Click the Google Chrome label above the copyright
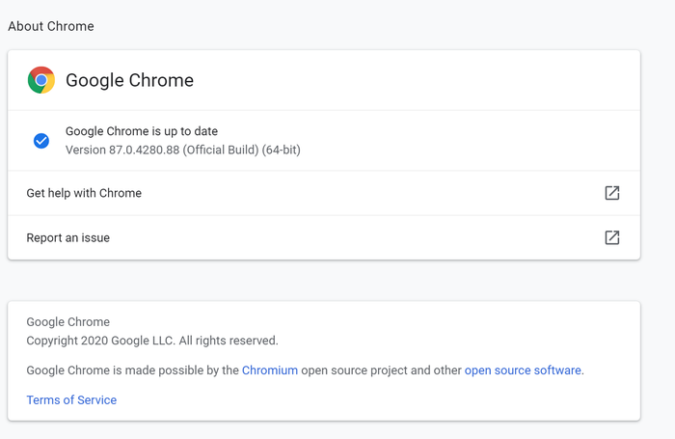 [68, 322]
